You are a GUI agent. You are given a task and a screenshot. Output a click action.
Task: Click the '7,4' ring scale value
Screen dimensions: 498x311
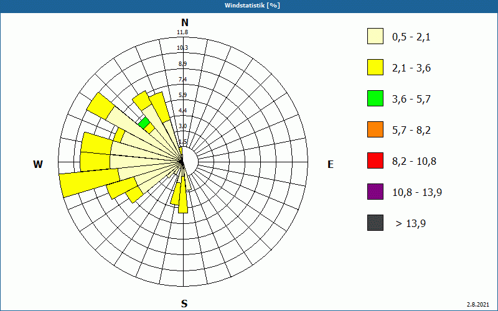pyautogui.click(x=182, y=79)
